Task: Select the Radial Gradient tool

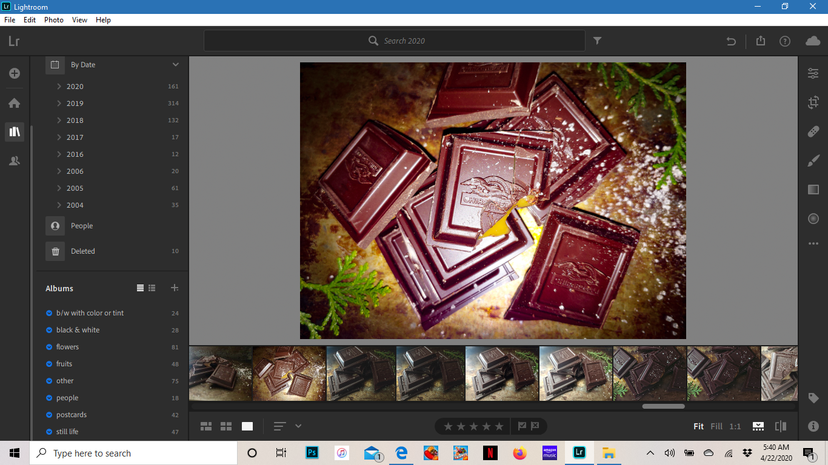Action: (x=813, y=219)
